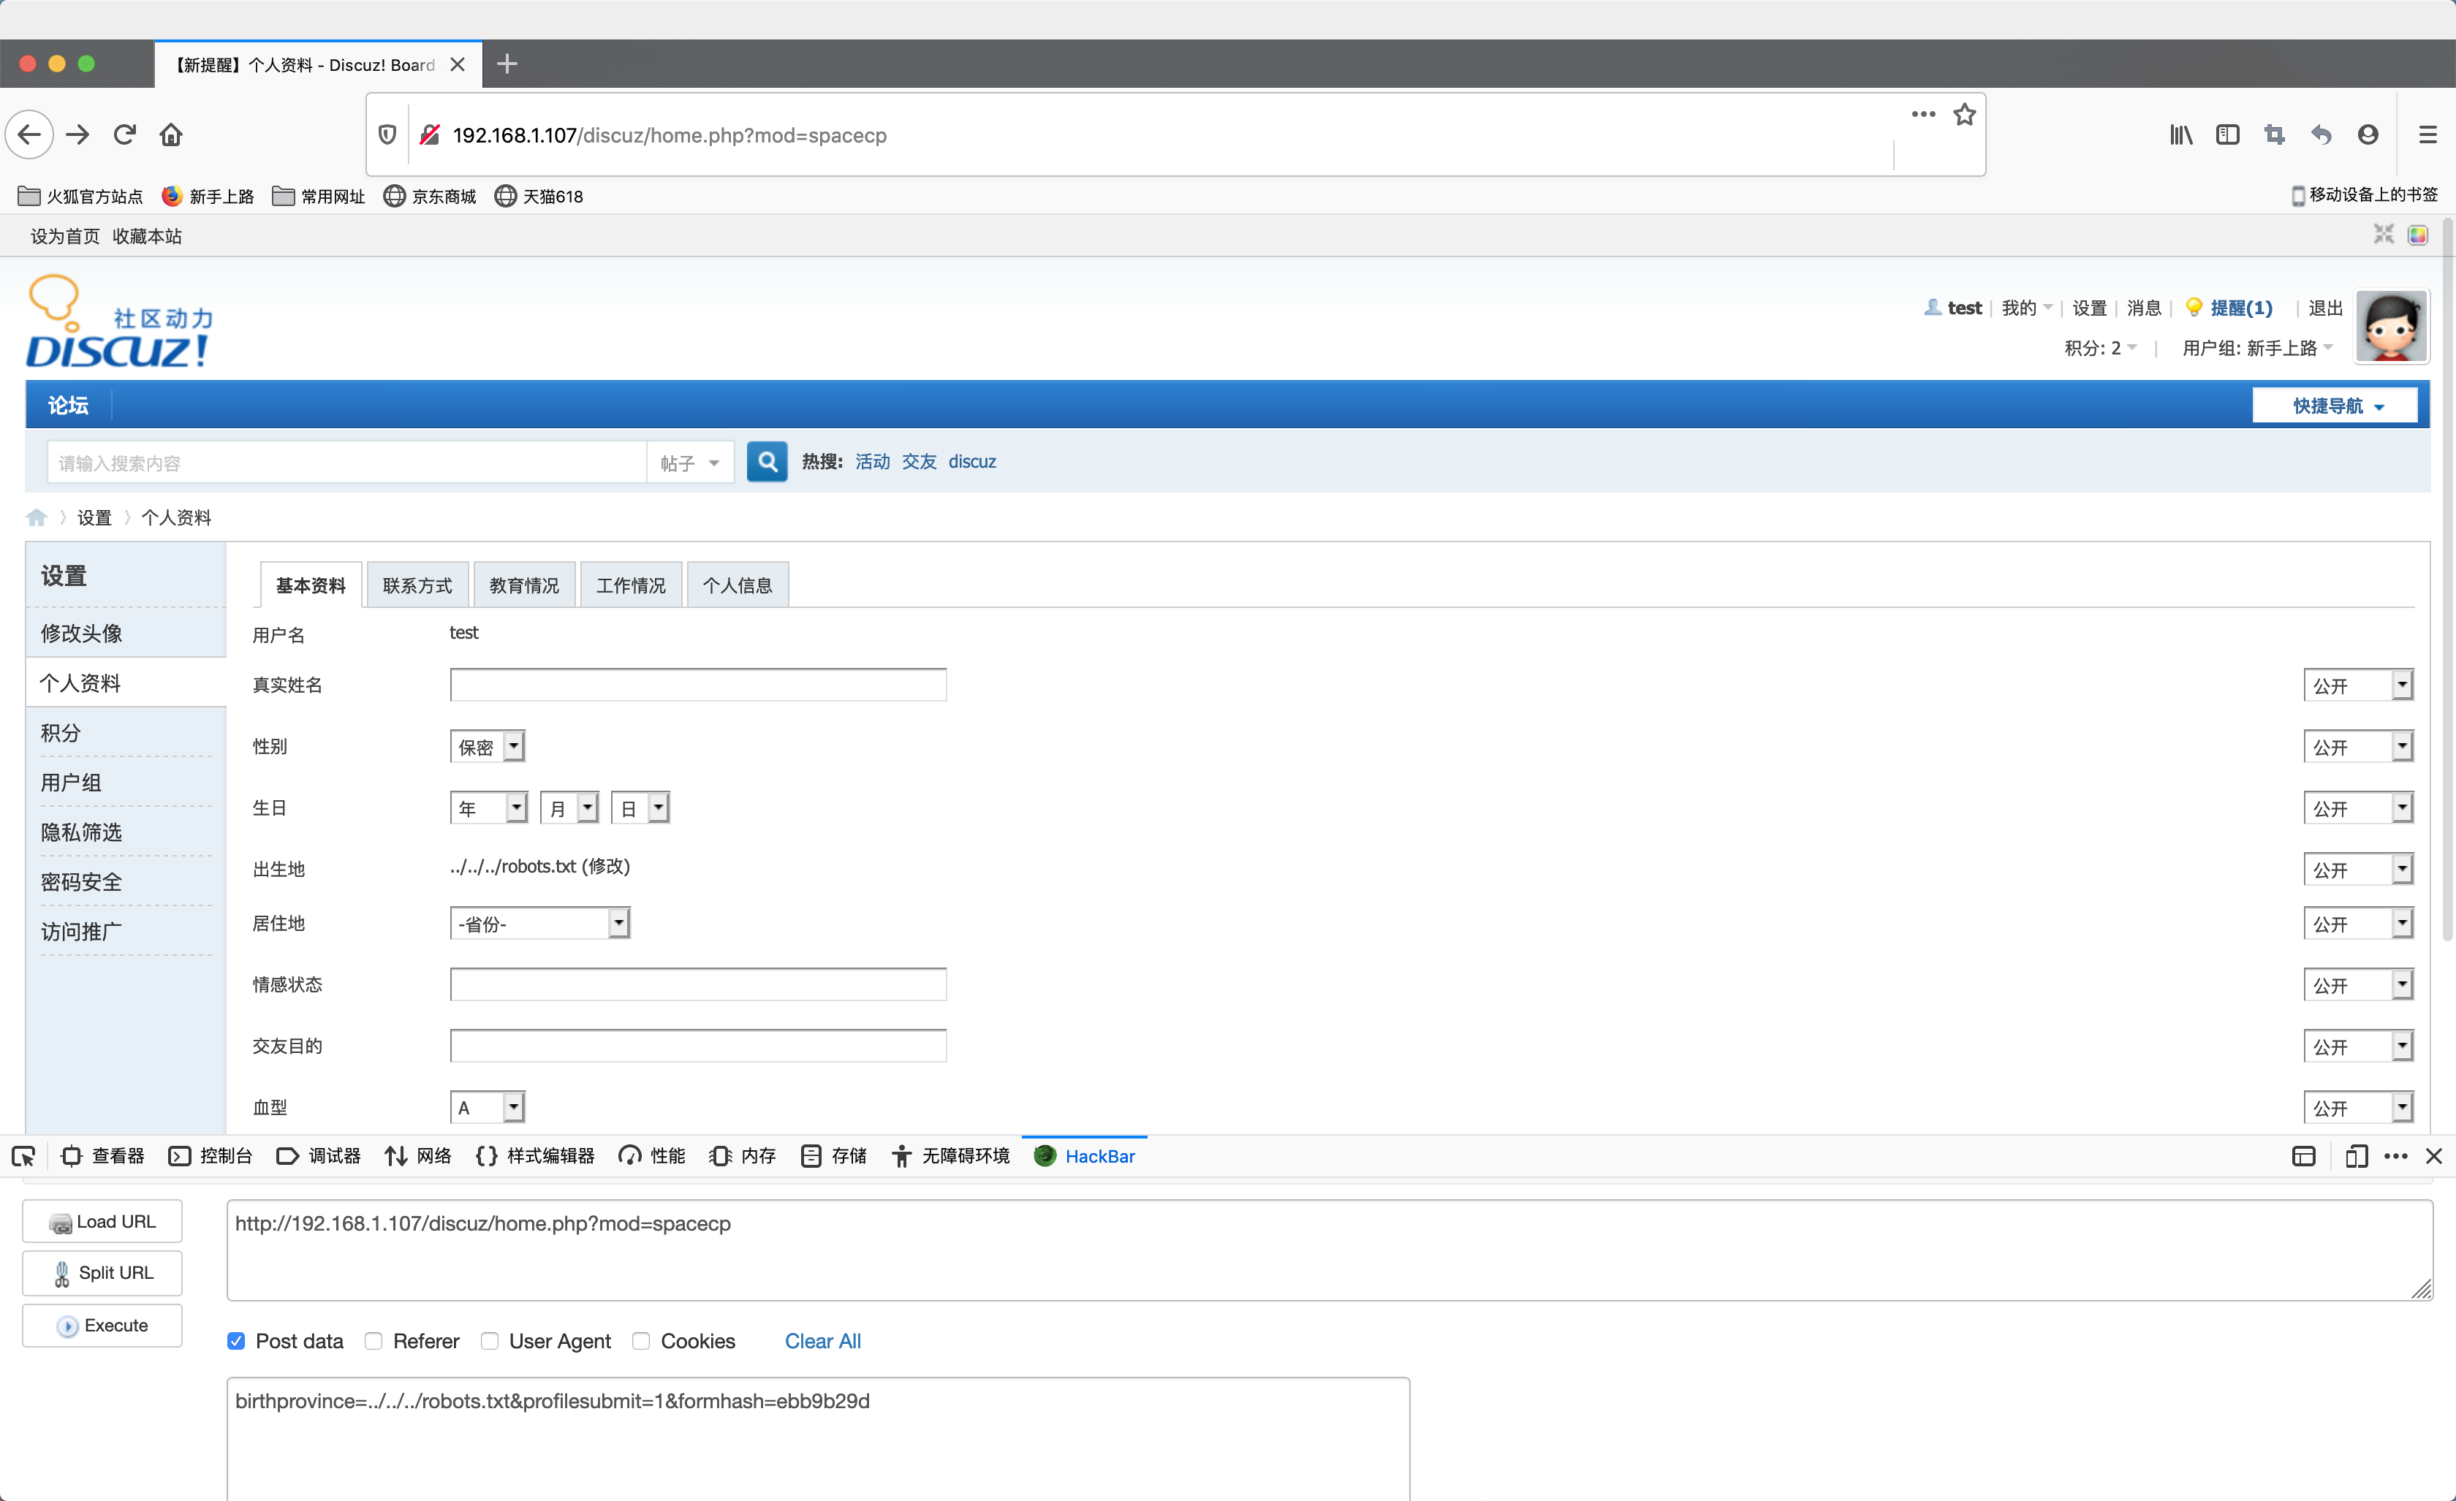Switch to the 联系方式 tab
Image resolution: width=2456 pixels, height=1501 pixels.
tap(417, 585)
